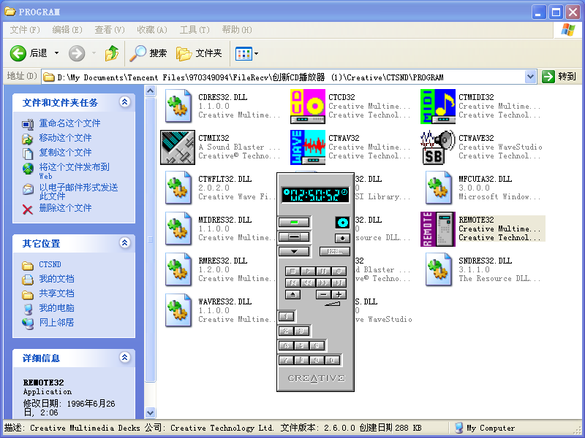Click the REMOTE32 application icon
Image resolution: width=585 pixels, height=438 pixels.
[438, 229]
